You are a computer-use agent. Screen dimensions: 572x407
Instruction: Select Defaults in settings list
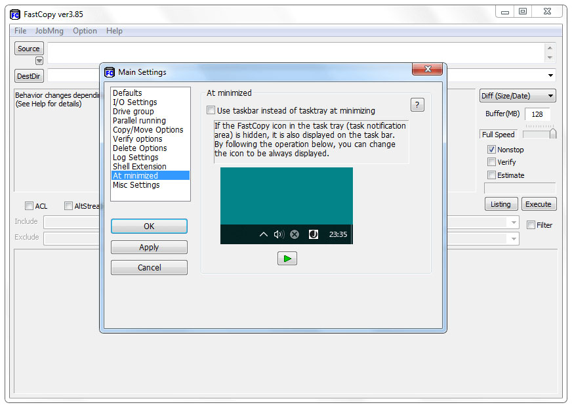pyautogui.click(x=150, y=93)
